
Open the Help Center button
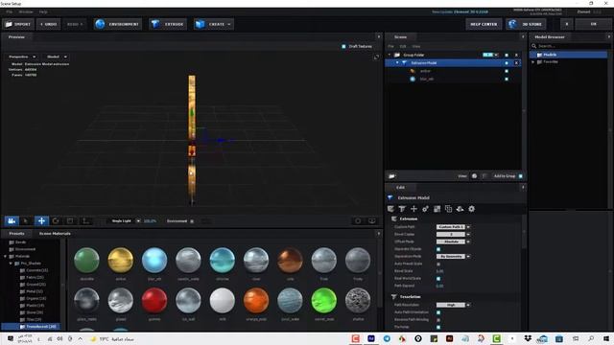point(484,24)
